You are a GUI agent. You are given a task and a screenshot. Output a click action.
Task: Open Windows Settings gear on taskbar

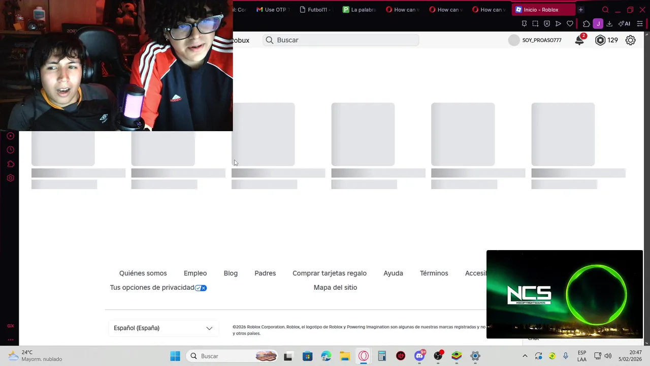pyautogui.click(x=475, y=356)
